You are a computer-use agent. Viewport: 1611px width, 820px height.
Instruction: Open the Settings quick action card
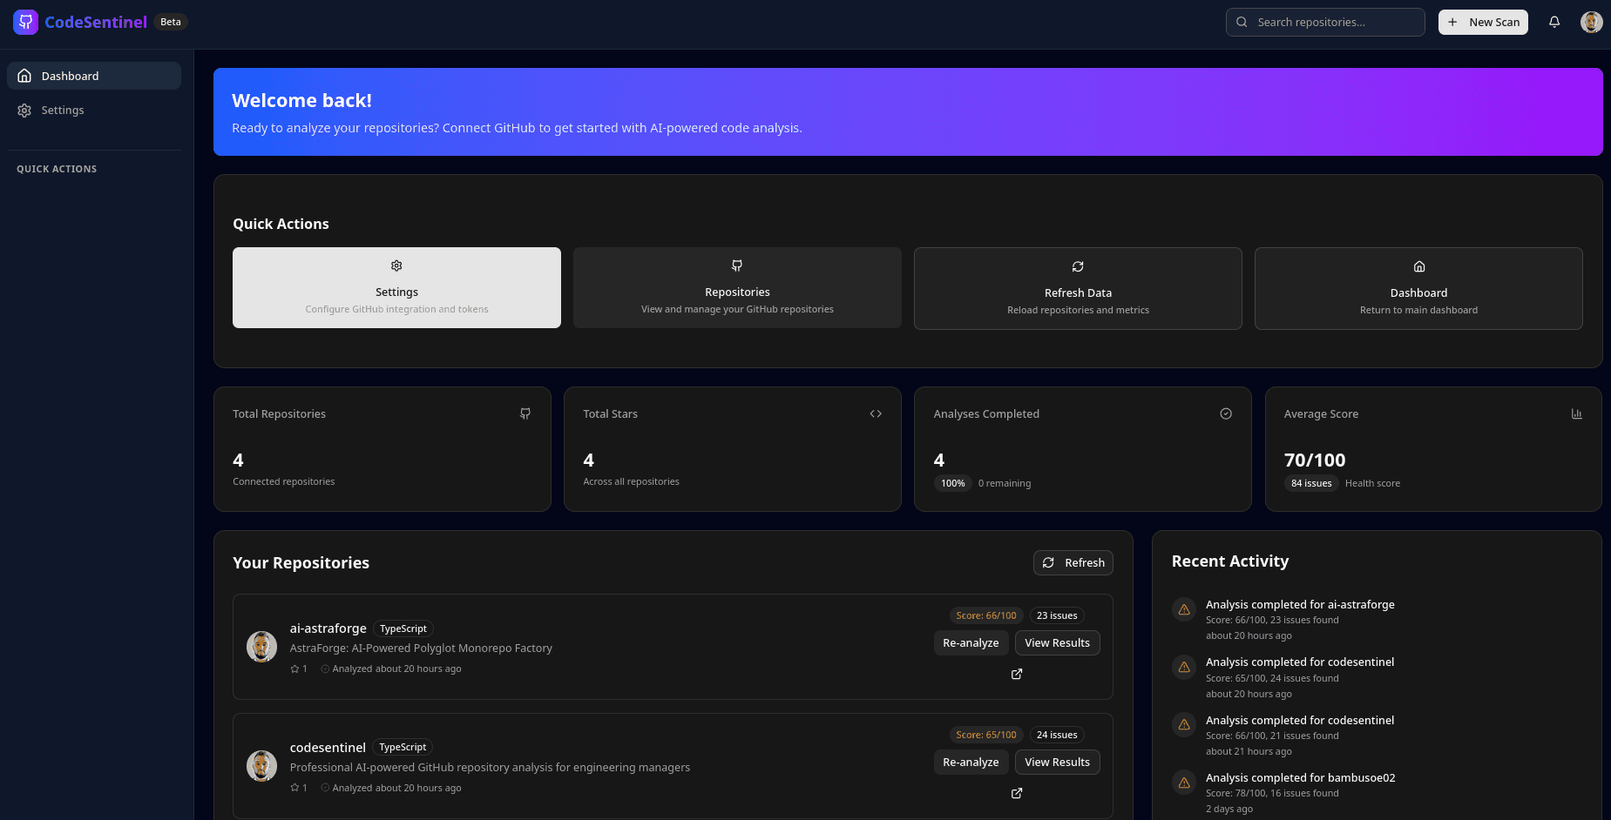(396, 287)
